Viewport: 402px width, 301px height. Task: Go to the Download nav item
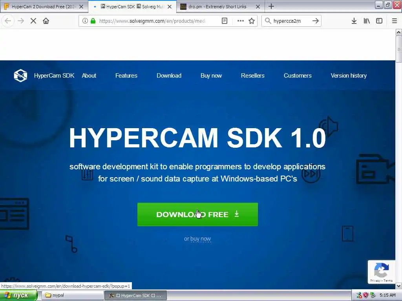coord(169,76)
